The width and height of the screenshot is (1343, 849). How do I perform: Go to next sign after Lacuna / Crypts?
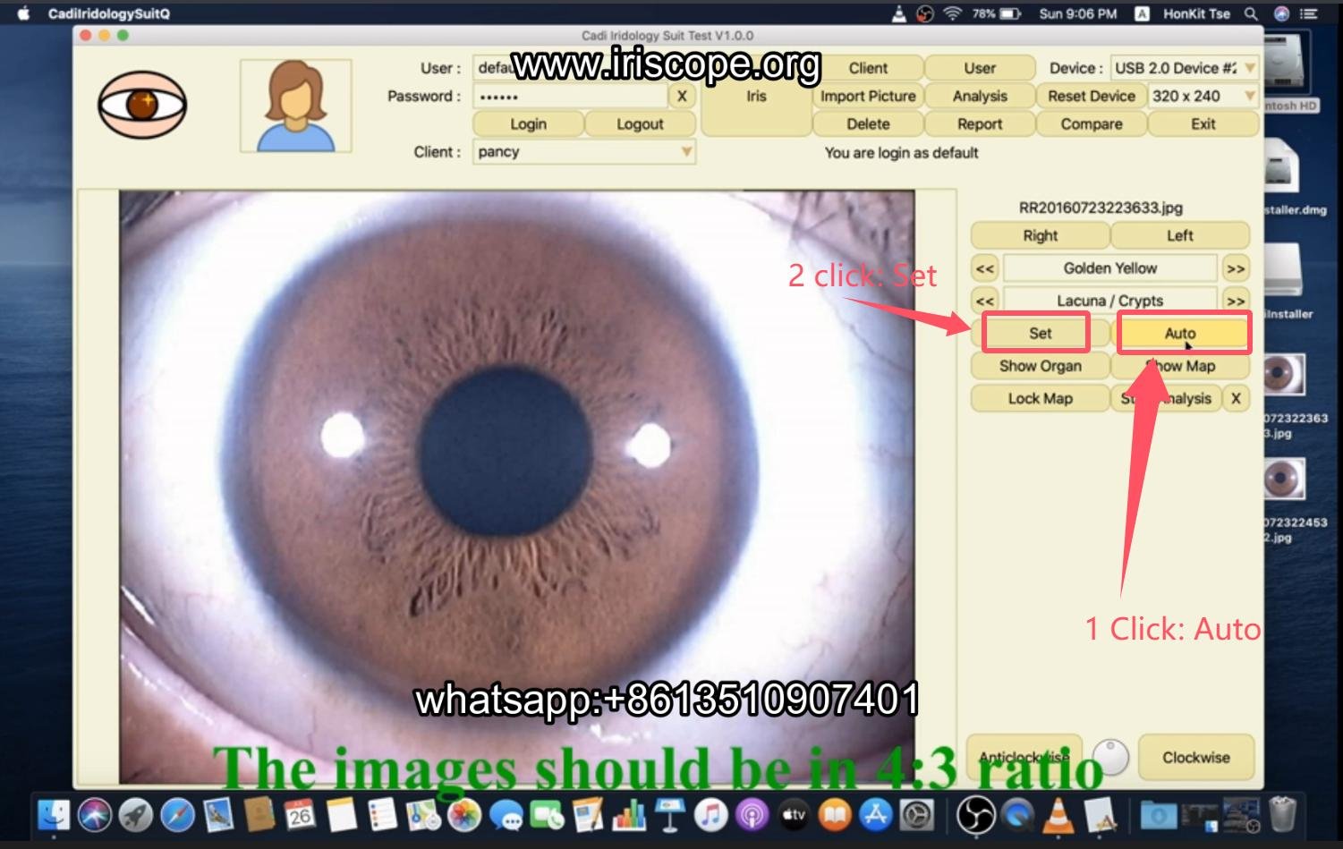point(1236,301)
